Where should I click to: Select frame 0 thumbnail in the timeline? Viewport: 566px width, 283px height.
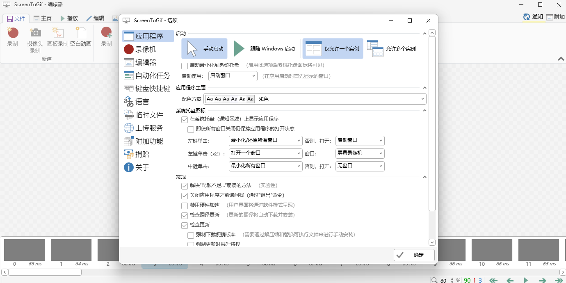(24, 250)
